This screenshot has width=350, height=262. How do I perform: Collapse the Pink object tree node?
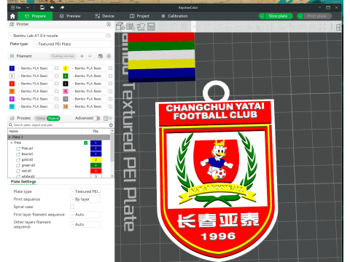click(12, 143)
